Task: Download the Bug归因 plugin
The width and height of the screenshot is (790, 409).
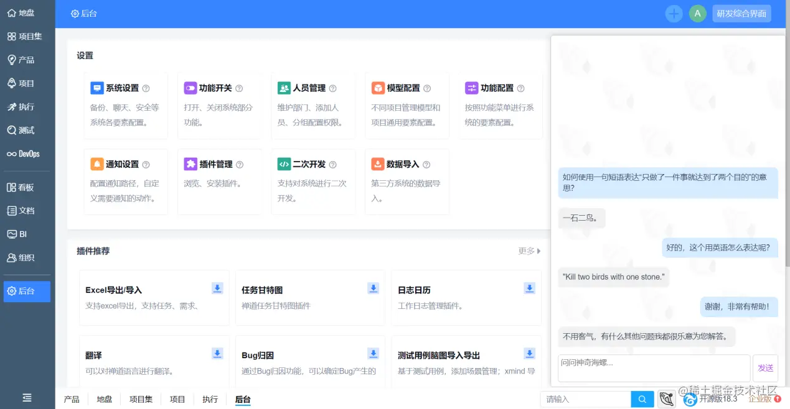Action: (373, 353)
